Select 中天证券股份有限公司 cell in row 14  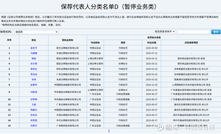click(x=67, y=120)
